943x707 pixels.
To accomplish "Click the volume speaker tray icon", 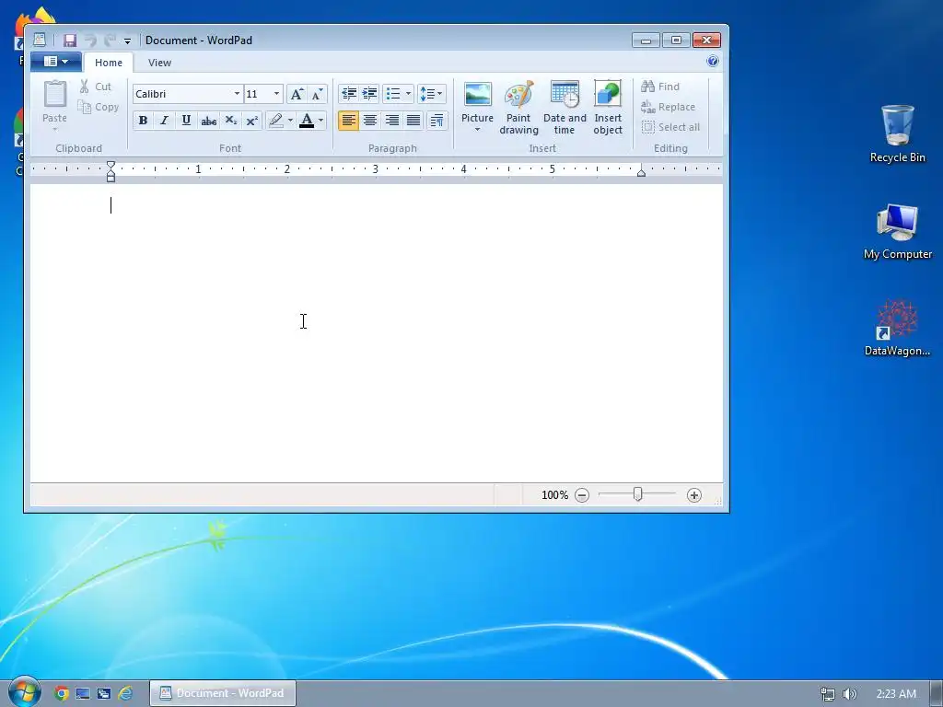I will (850, 694).
